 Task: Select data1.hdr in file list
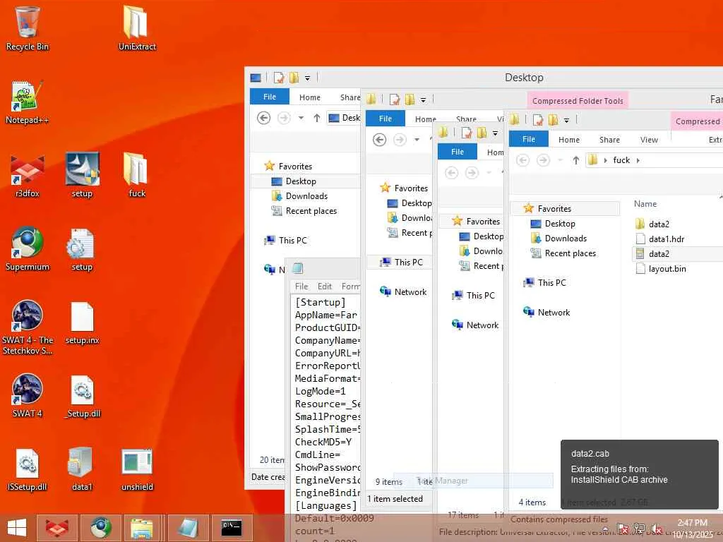(x=667, y=239)
